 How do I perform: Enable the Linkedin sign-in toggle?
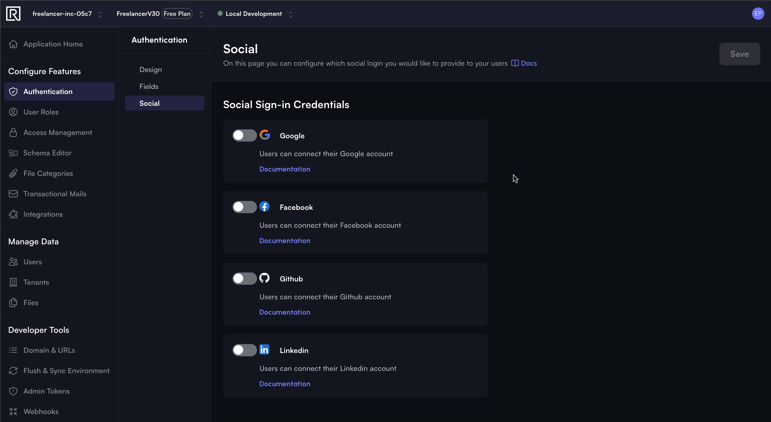coord(244,350)
